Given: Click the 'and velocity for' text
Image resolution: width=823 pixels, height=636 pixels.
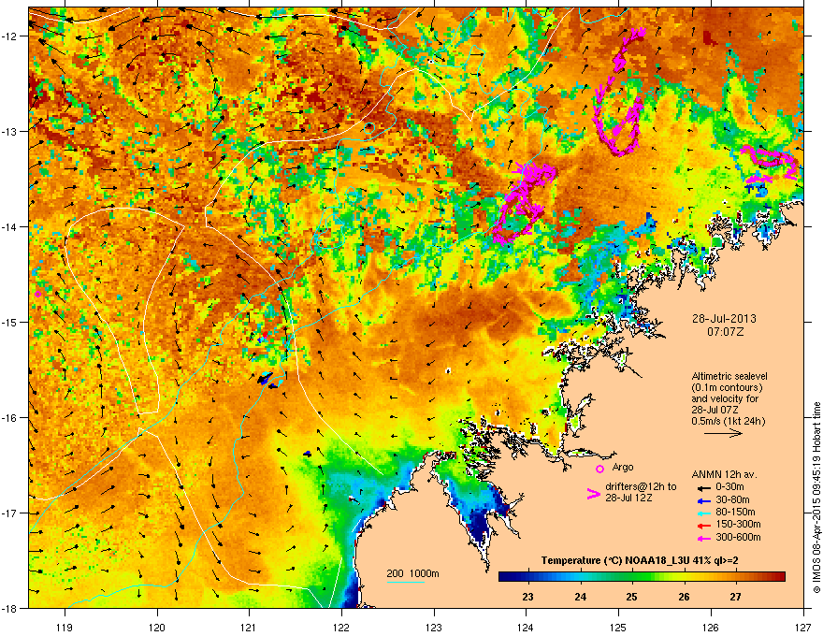Looking at the screenshot, I should click(x=725, y=398).
